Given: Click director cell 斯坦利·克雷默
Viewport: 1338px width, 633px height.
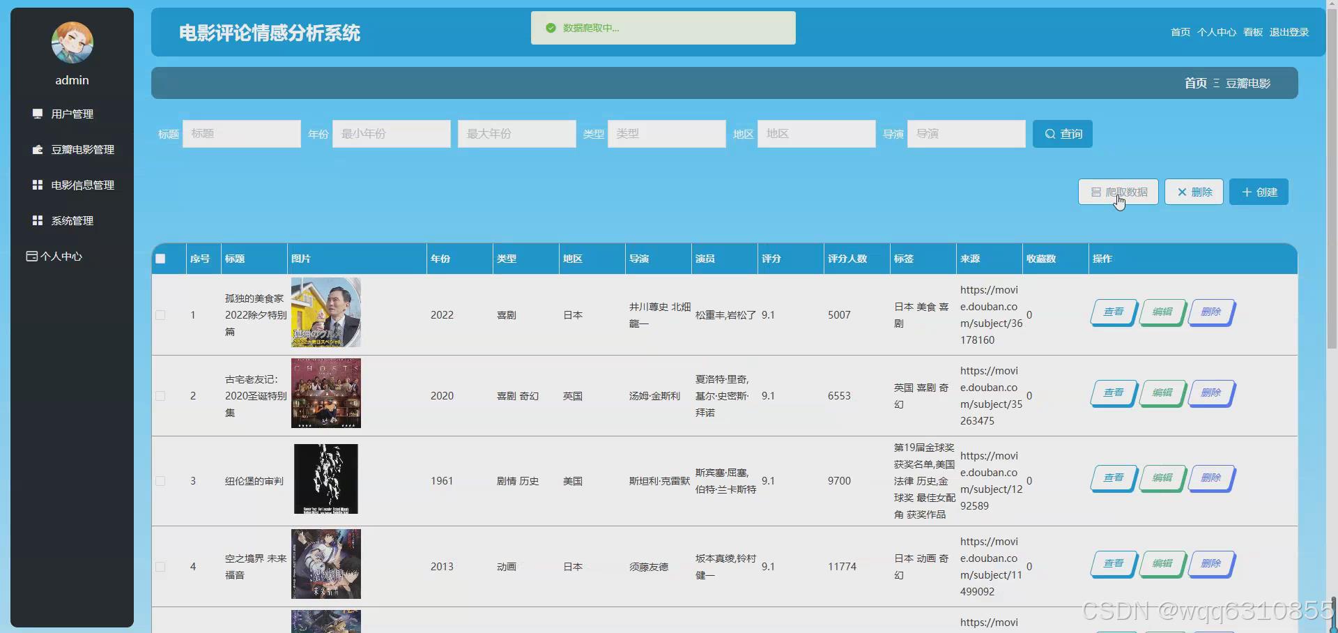Looking at the screenshot, I should click(x=659, y=481).
